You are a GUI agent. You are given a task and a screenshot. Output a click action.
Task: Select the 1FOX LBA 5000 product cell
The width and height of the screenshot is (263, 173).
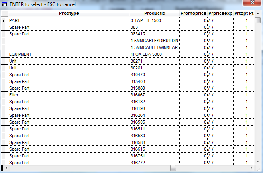pyautogui.click(x=154, y=54)
